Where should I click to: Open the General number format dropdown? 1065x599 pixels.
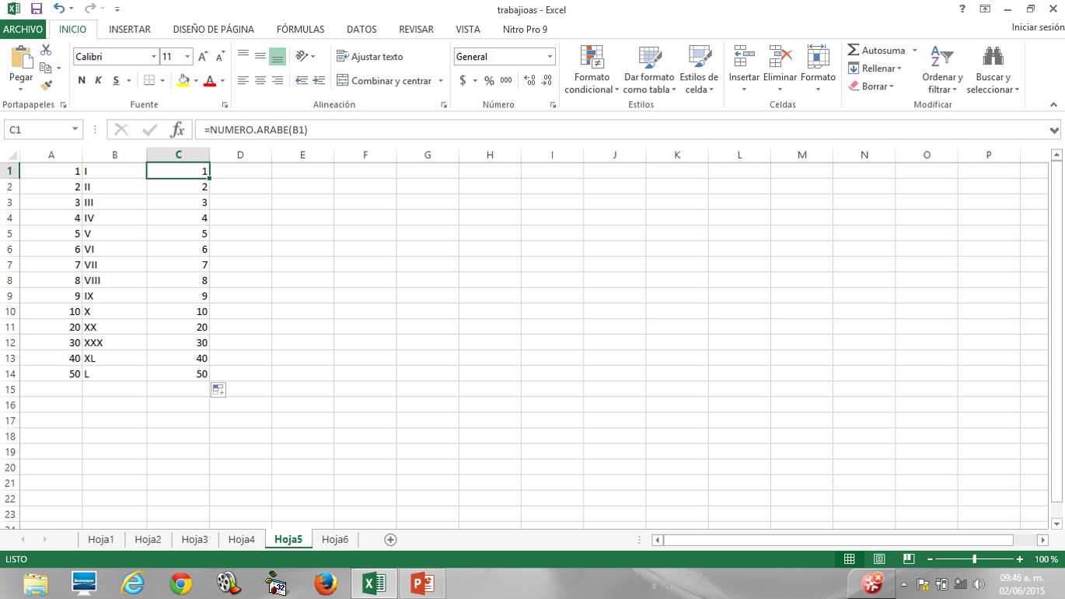click(550, 56)
